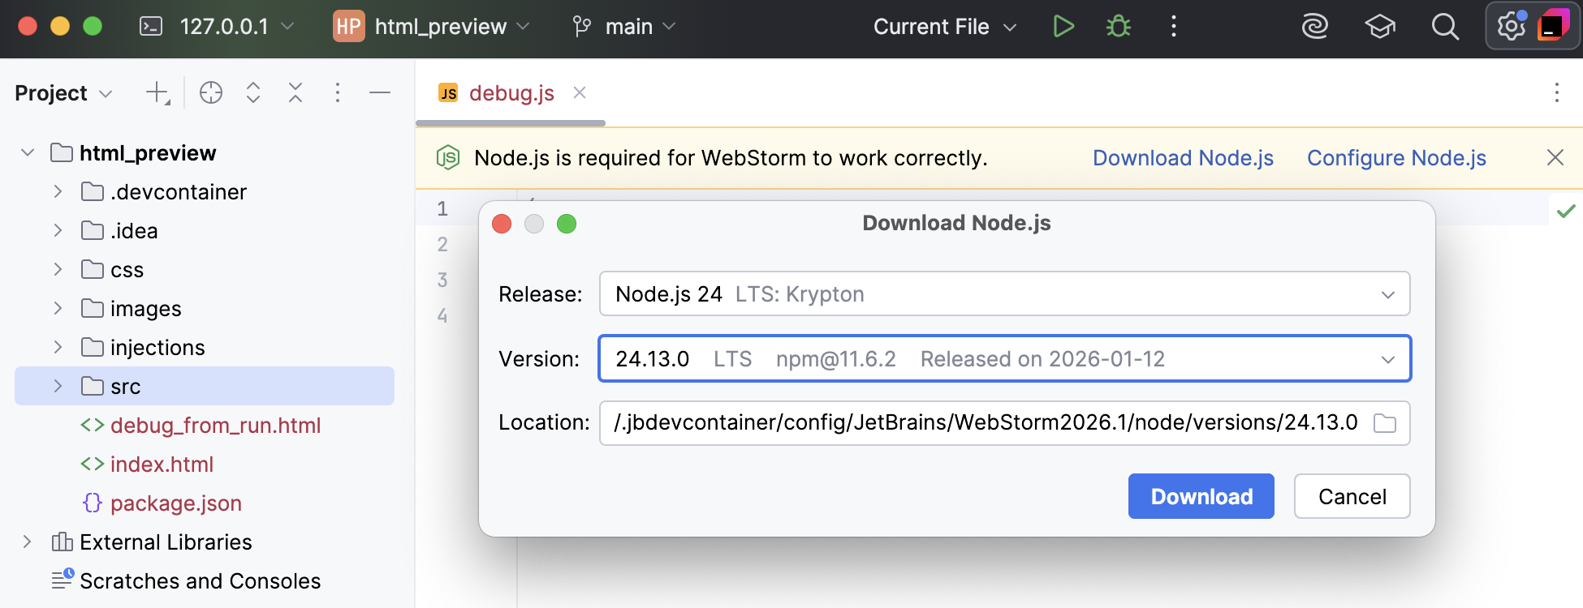Expand the src folder

(x=58, y=387)
